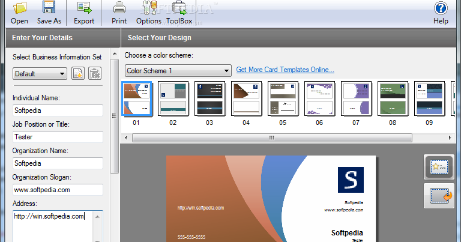Click the S logo on card preview

[x=351, y=180]
